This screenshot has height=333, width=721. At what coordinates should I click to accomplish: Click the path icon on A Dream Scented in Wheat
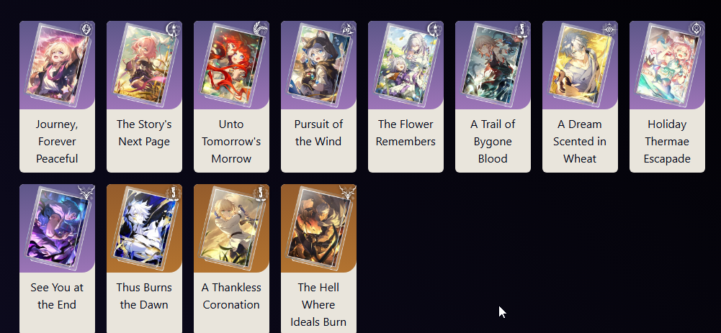[x=609, y=29]
